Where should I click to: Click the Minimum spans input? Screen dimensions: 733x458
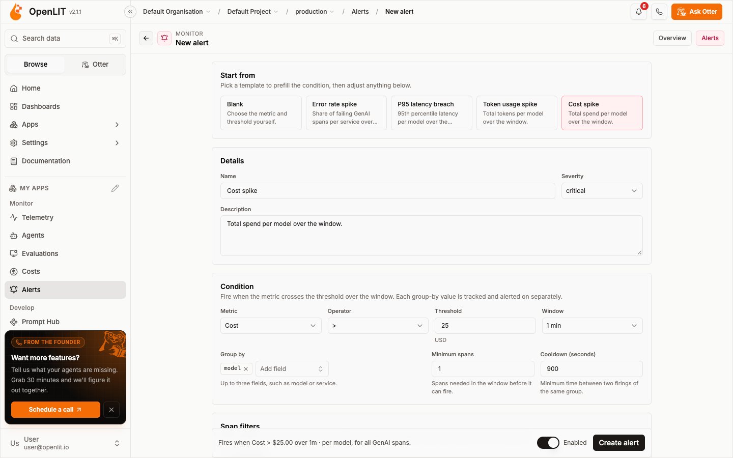(483, 369)
